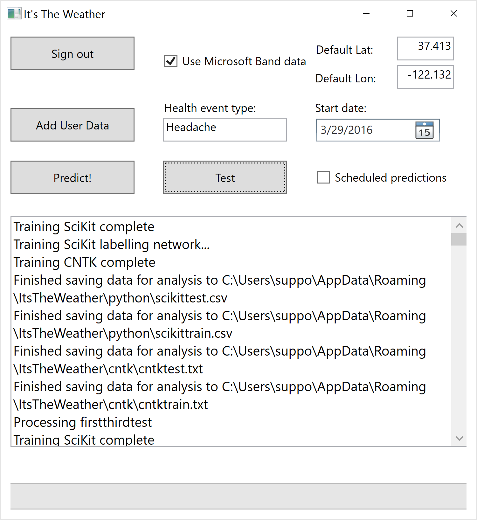This screenshot has height=520, width=477.
Task: Click the Default Lon input box
Action: 425,77
